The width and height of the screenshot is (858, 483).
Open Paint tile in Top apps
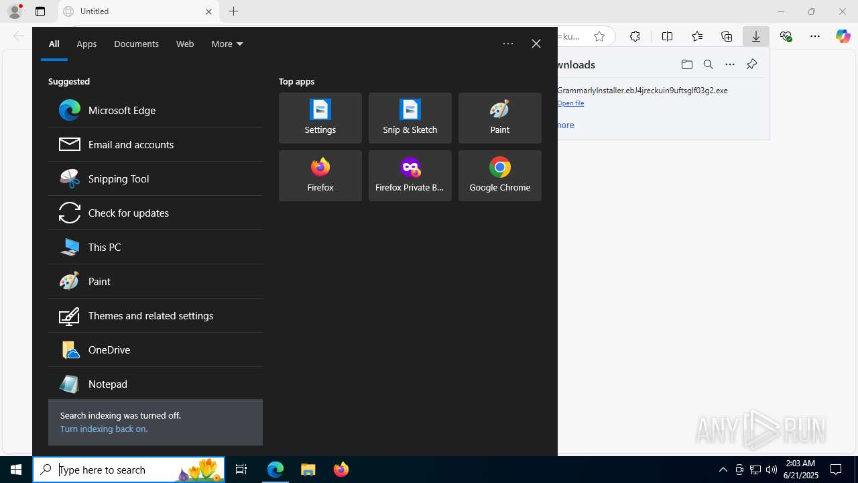click(x=500, y=118)
